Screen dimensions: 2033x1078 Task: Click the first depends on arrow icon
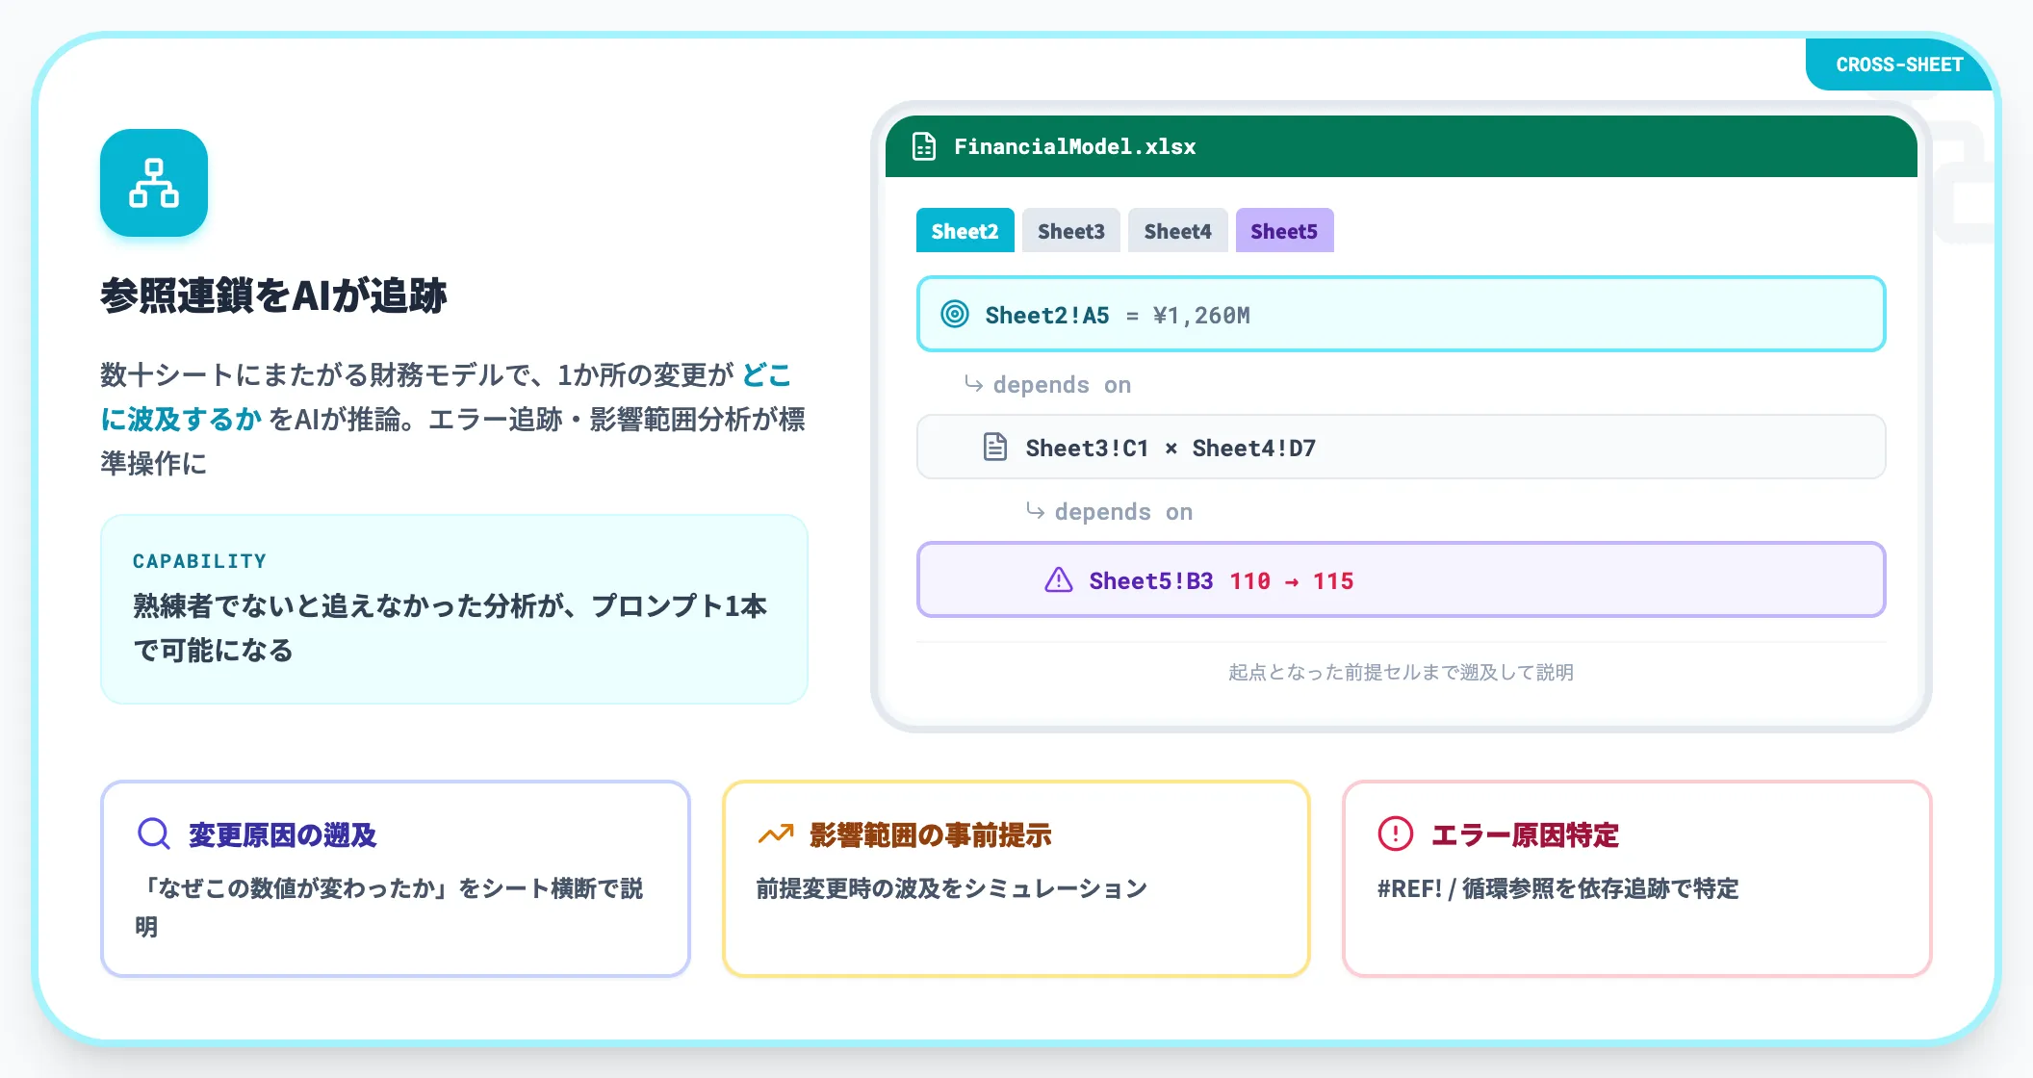point(973,384)
